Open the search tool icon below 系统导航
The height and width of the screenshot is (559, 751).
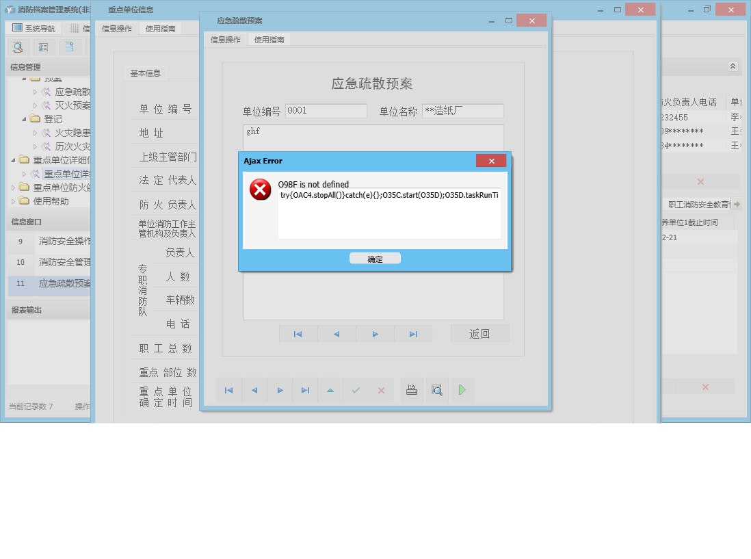[18, 47]
